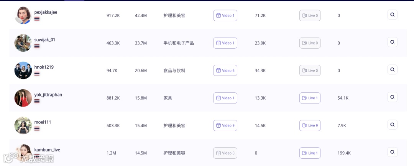Screen dimensions: 414x166
Task: Click search icon in pexjakkajee row
Action: 392,15
